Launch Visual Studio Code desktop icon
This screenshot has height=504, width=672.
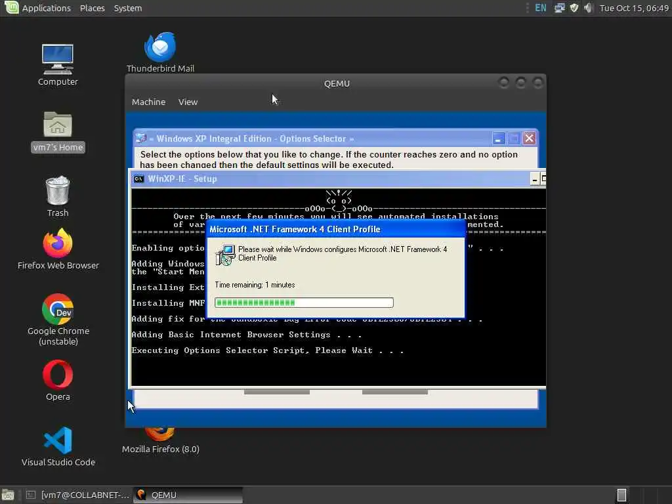[58, 440]
